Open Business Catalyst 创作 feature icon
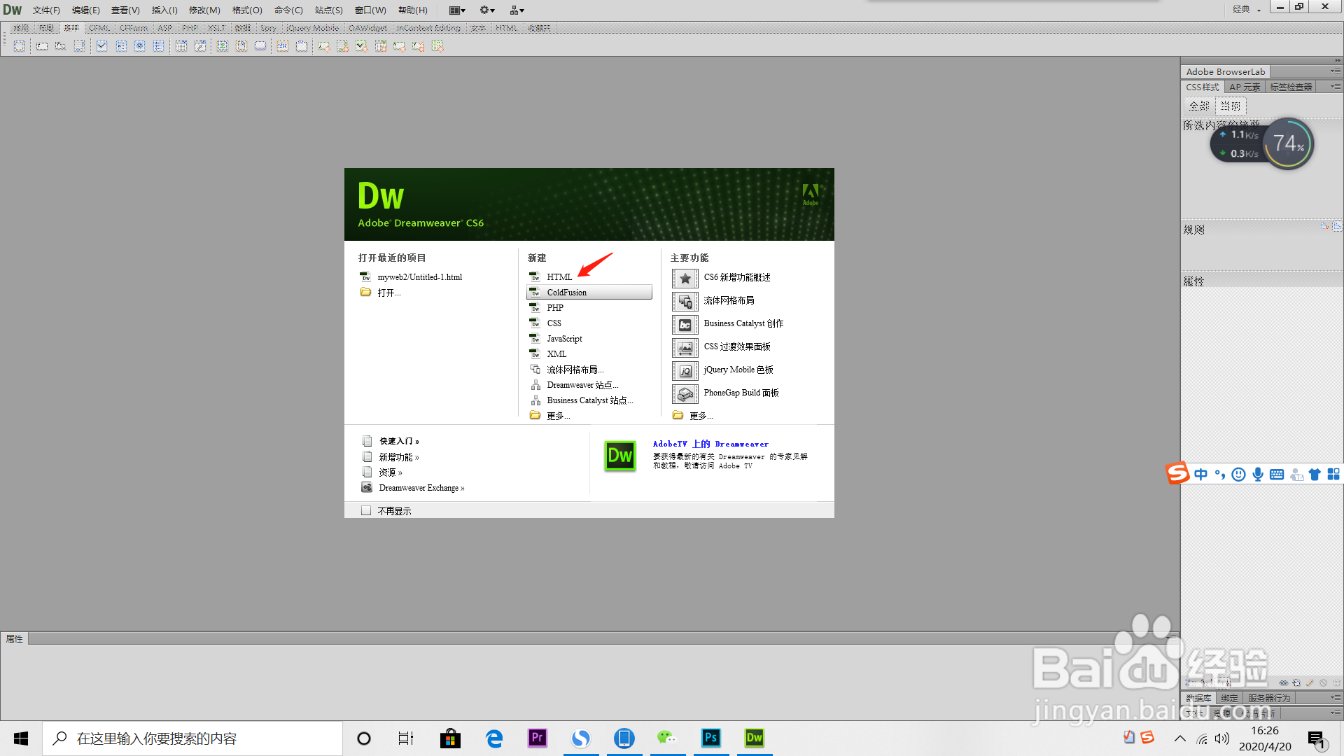 pyautogui.click(x=685, y=325)
